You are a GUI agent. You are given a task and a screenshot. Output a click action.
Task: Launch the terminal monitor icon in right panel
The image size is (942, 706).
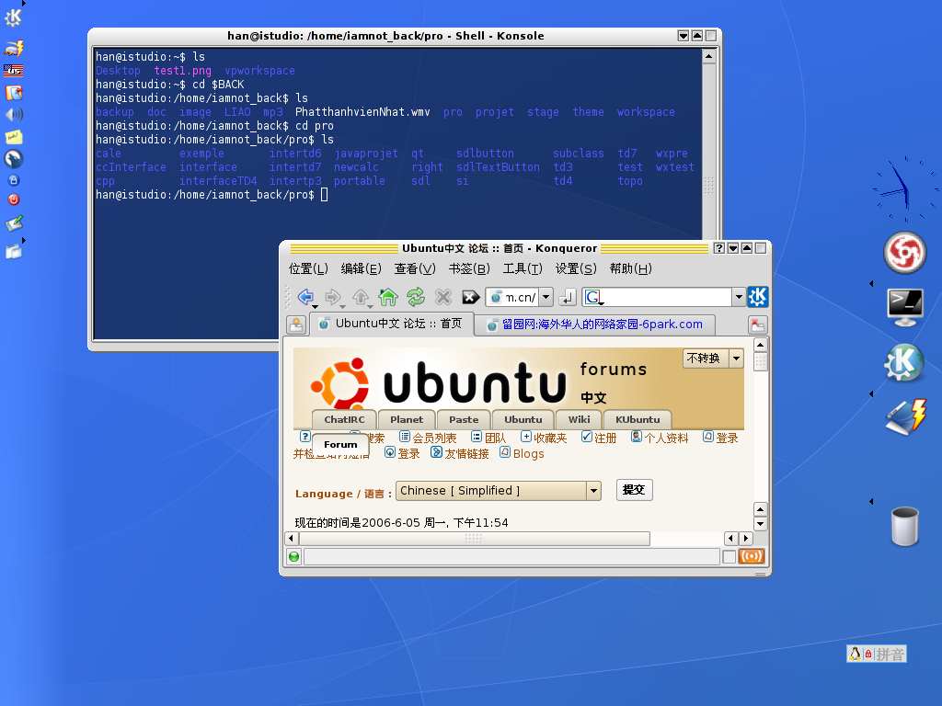point(905,307)
